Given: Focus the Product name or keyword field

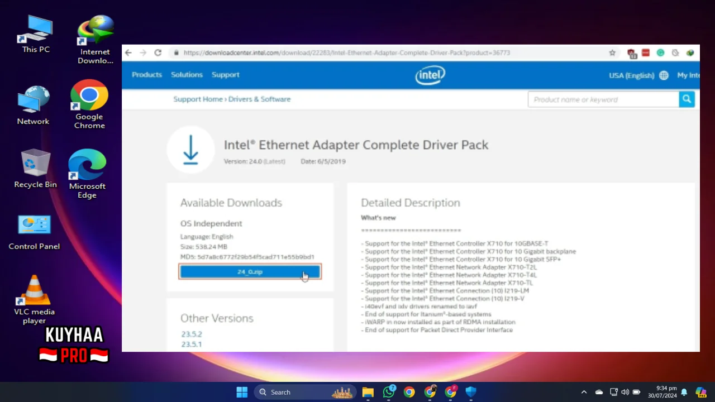Looking at the screenshot, I should tap(603, 99).
